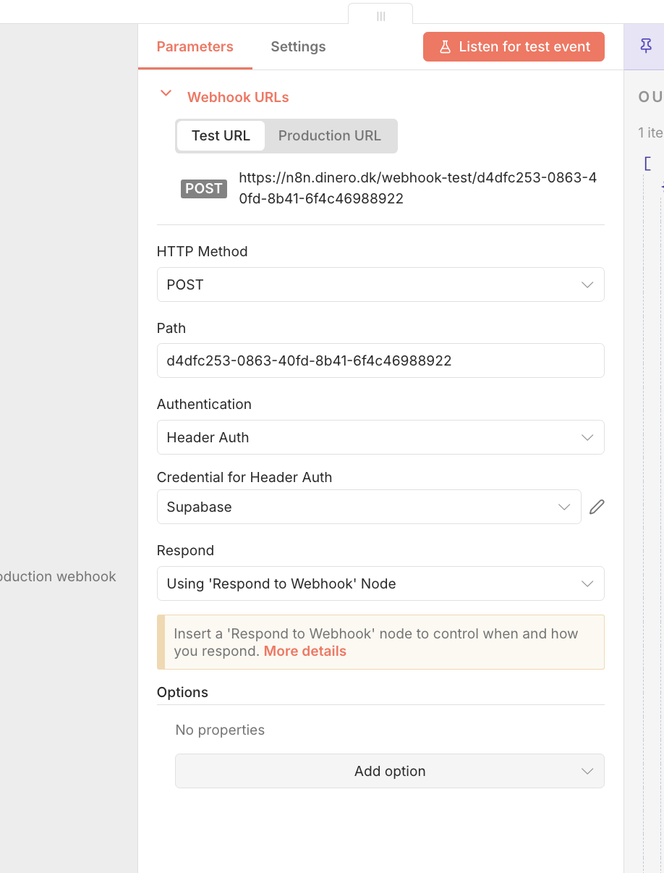The height and width of the screenshot is (873, 664).
Task: Click the Webhook URLs section heading
Action: [x=238, y=97]
